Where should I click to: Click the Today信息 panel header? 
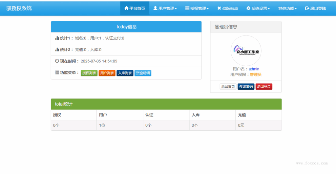[126, 27]
